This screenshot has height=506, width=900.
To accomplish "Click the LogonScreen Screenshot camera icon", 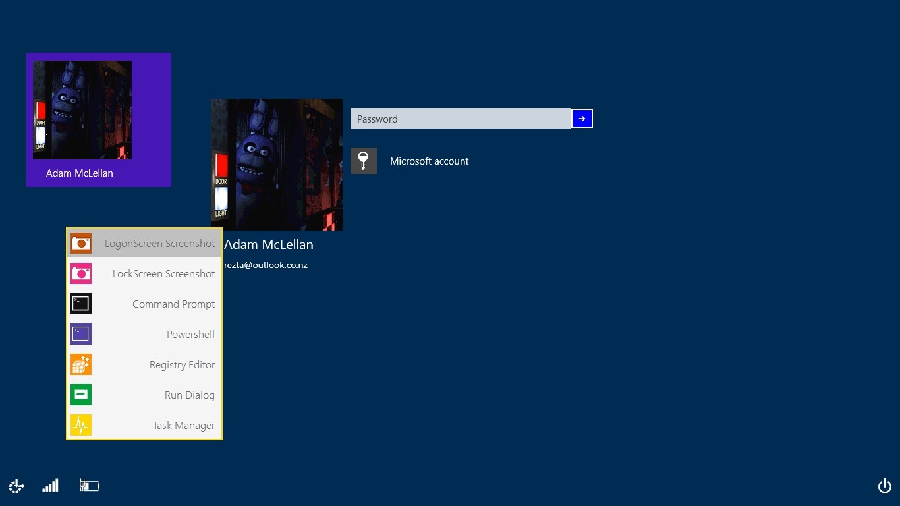I will point(81,243).
